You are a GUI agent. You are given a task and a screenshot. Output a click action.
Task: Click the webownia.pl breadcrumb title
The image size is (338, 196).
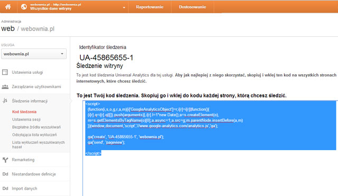coord(37,28)
